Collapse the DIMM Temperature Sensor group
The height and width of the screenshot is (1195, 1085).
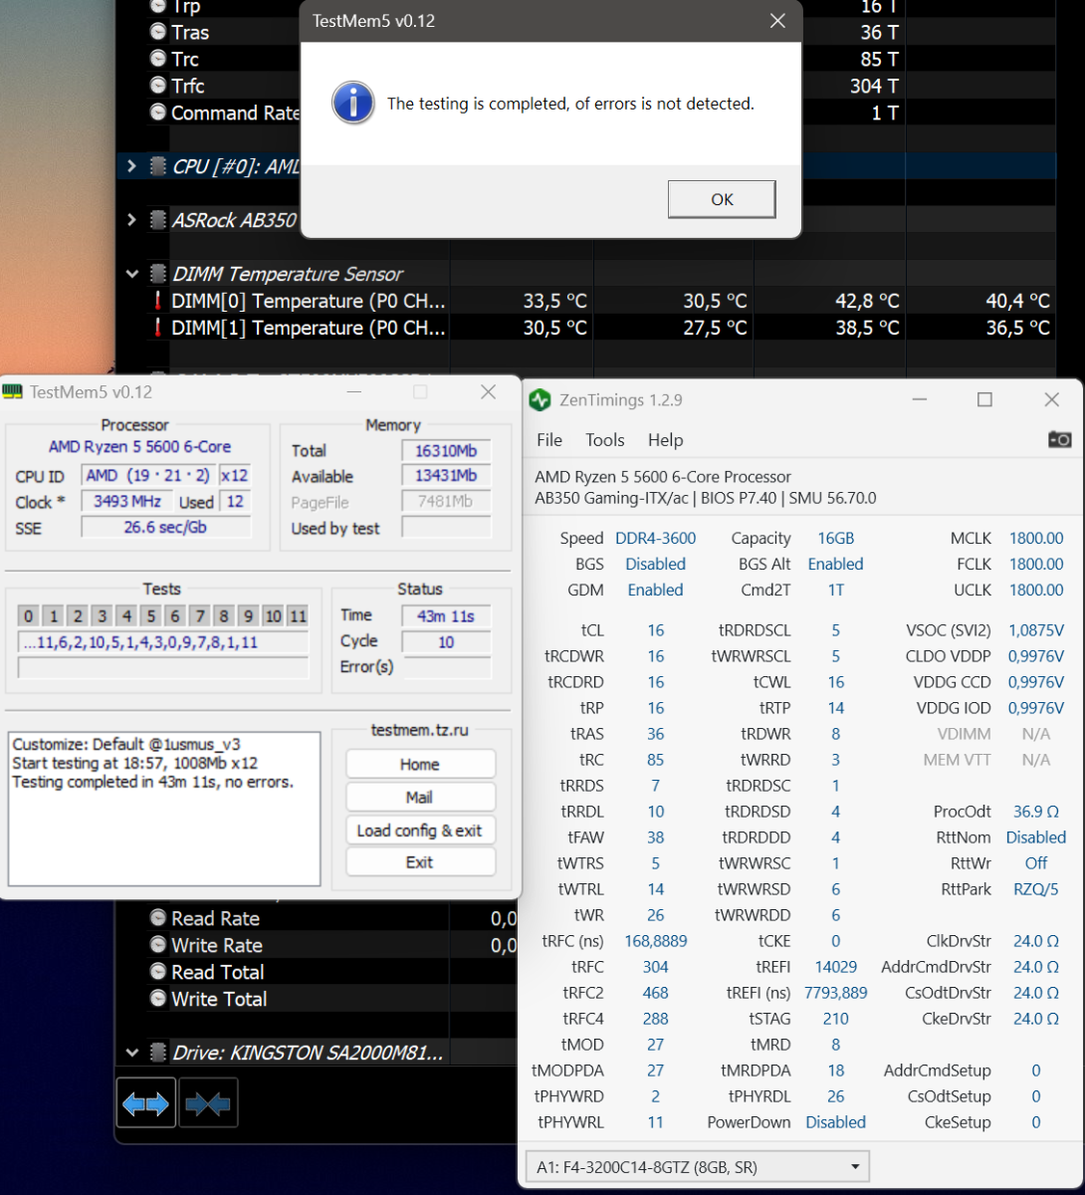click(x=131, y=273)
